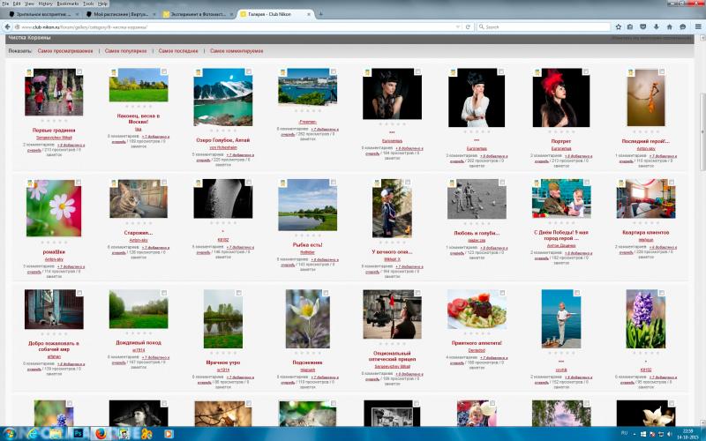Viewport: 706px width, 441px height.
Task: Mark the checkbox on Рыбка есть! thumbnail
Action: click(x=334, y=183)
